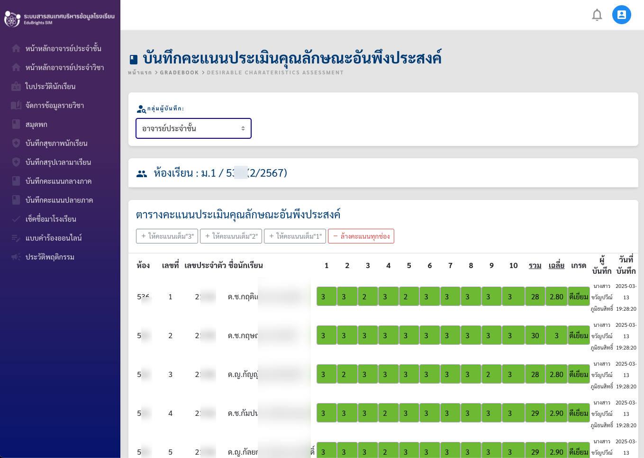
Task: Click the EduBrights SIM logo
Action: (x=12, y=19)
